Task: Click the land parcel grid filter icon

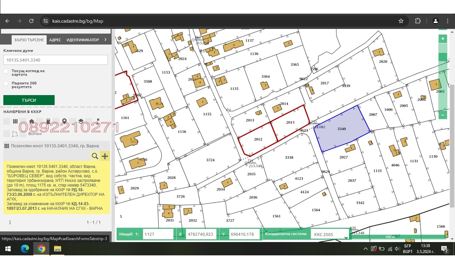Action: (x=15, y=121)
